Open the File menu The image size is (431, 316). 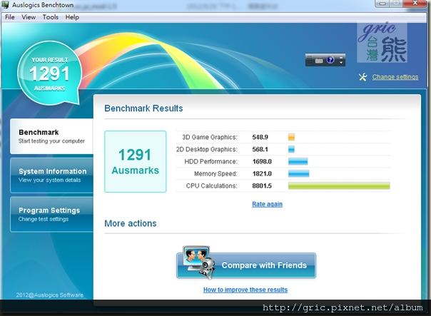[9, 17]
